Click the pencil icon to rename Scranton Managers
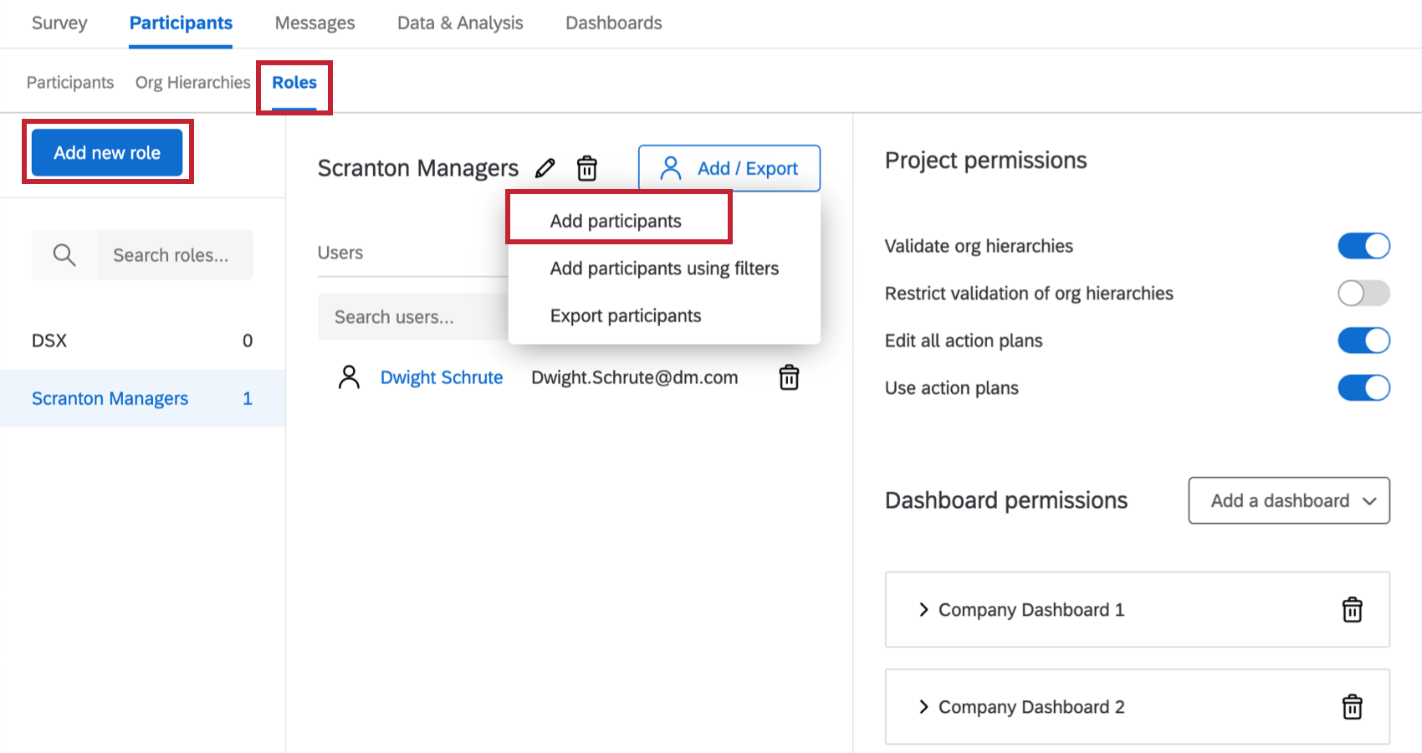Viewport: 1422px width, 753px height. (x=545, y=168)
